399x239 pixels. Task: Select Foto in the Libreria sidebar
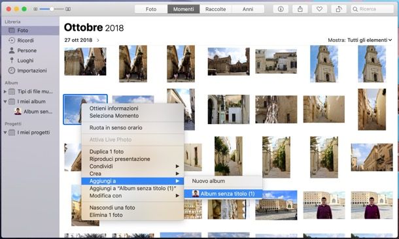pos(30,31)
